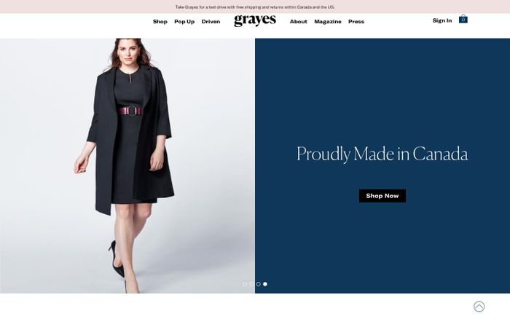Select the third carousel slide dot

[258, 284]
